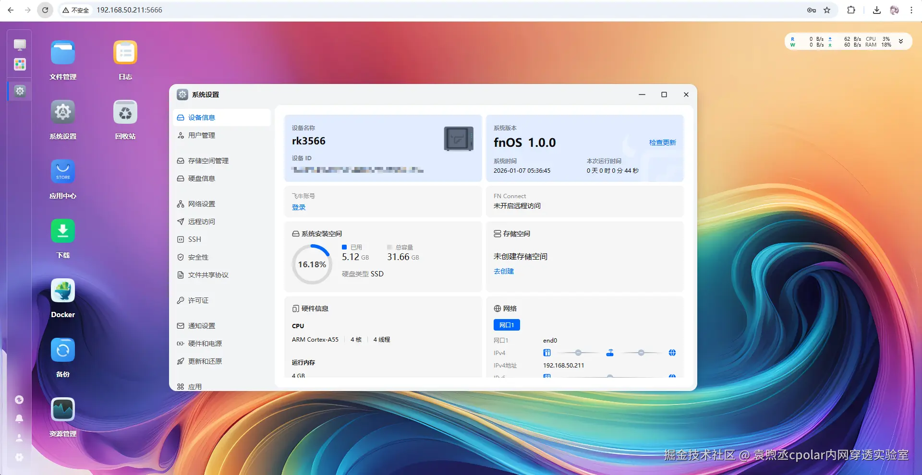Go to 许可证 section

coord(222,300)
